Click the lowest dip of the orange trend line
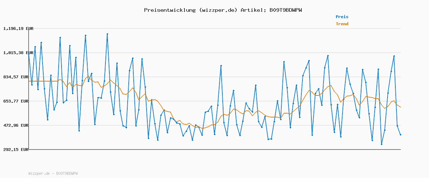 pyautogui.click(x=202, y=129)
